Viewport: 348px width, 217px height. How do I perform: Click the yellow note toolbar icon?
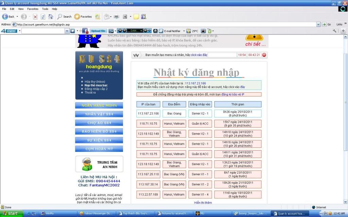point(136,17)
